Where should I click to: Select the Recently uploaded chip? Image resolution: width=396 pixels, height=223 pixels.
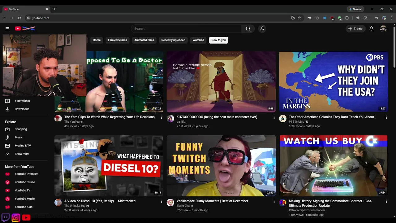tap(173, 40)
